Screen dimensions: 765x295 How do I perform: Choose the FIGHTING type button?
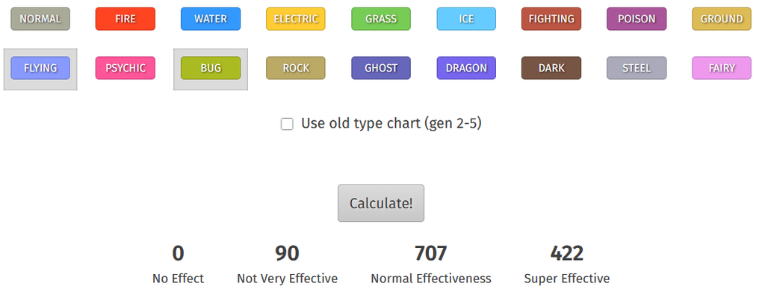tap(551, 19)
